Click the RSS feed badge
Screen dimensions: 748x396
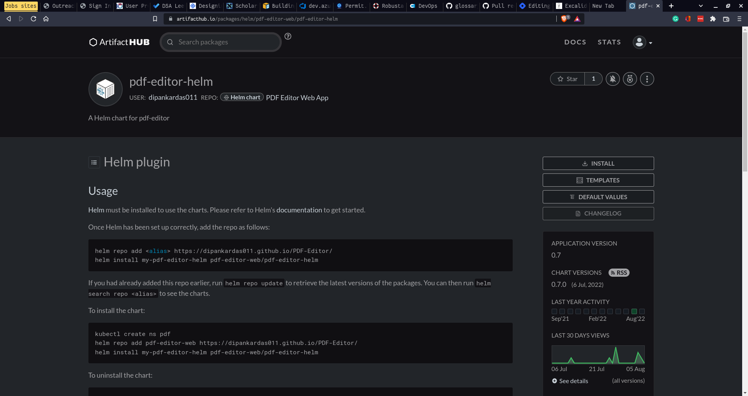click(x=619, y=273)
